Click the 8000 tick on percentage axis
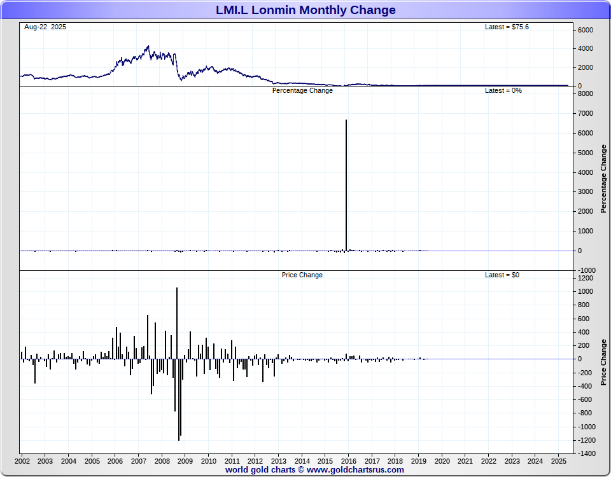 pyautogui.click(x=586, y=94)
